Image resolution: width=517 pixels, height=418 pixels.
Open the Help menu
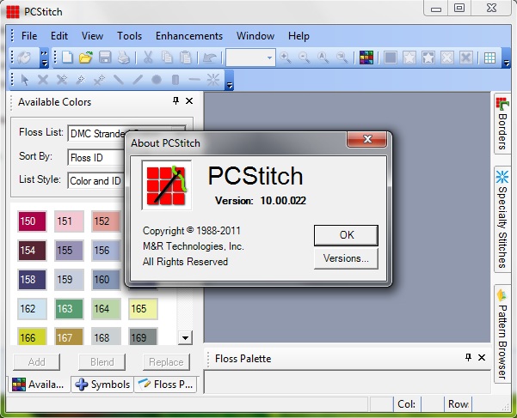coord(299,35)
